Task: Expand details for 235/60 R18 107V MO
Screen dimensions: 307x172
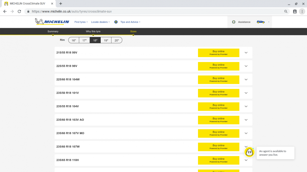Action: point(246,133)
